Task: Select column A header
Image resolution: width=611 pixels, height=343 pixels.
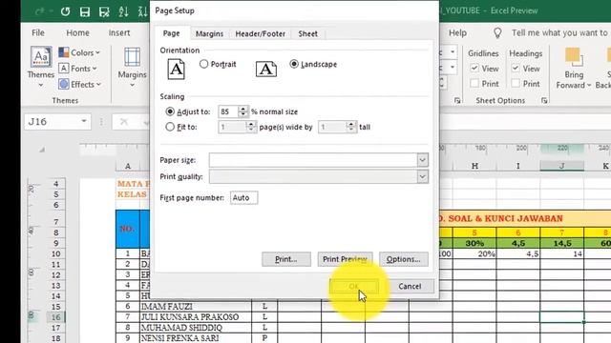Action: (128, 166)
